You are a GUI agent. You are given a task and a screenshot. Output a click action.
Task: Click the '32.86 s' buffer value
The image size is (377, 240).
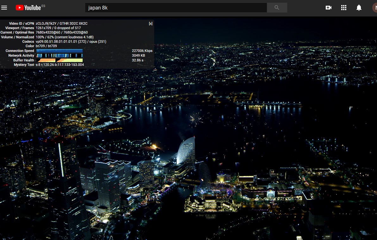pyautogui.click(x=137, y=60)
